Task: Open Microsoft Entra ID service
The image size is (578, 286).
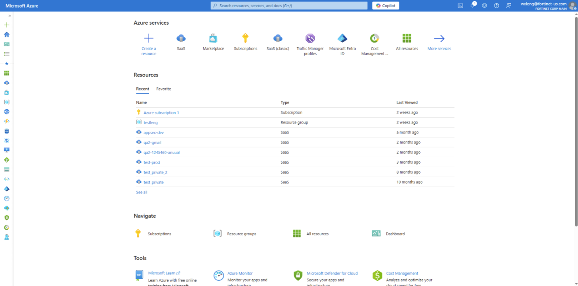Action: tap(342, 42)
